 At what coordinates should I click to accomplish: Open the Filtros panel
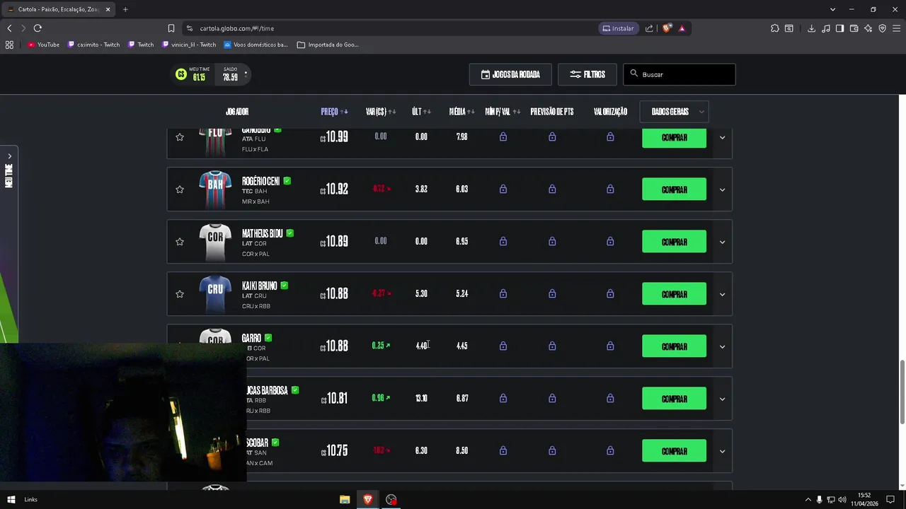(x=587, y=74)
